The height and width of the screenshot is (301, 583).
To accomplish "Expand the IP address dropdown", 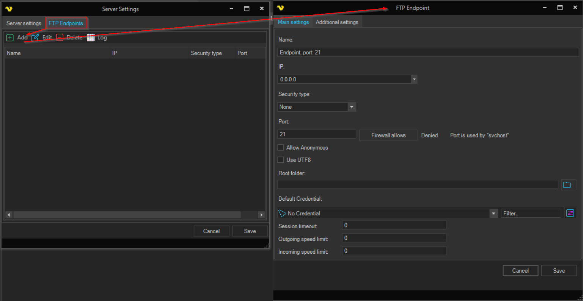I will (x=414, y=80).
